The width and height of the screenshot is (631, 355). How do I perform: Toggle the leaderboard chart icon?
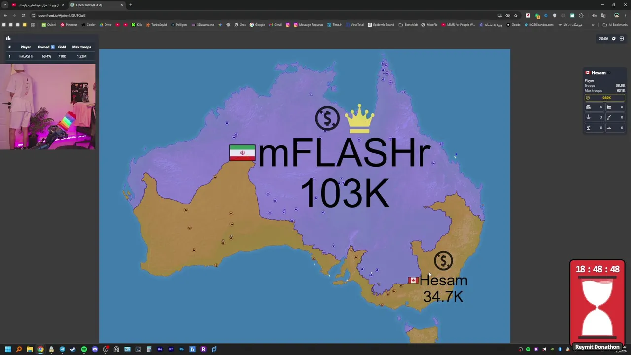click(8, 38)
